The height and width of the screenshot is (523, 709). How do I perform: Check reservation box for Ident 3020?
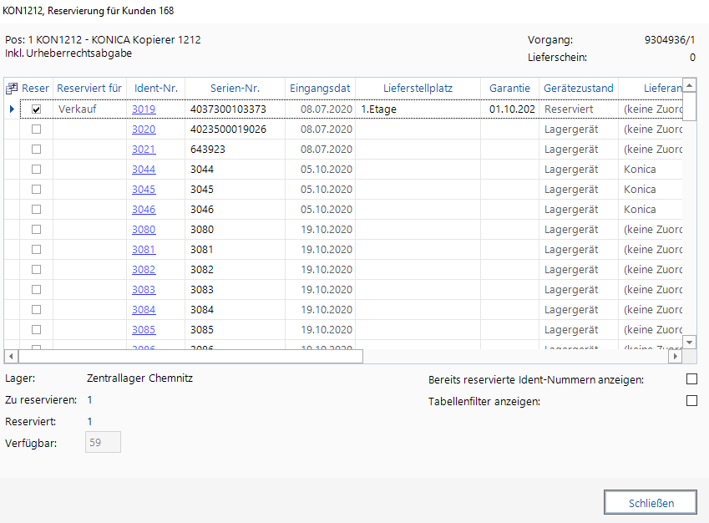(36, 129)
